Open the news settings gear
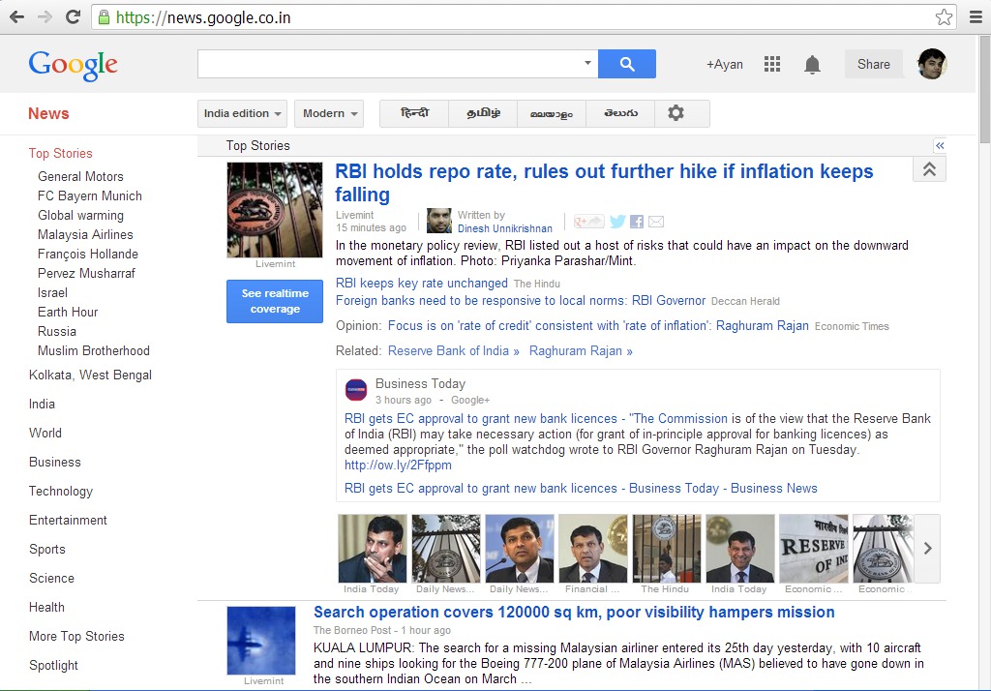 pyautogui.click(x=676, y=113)
